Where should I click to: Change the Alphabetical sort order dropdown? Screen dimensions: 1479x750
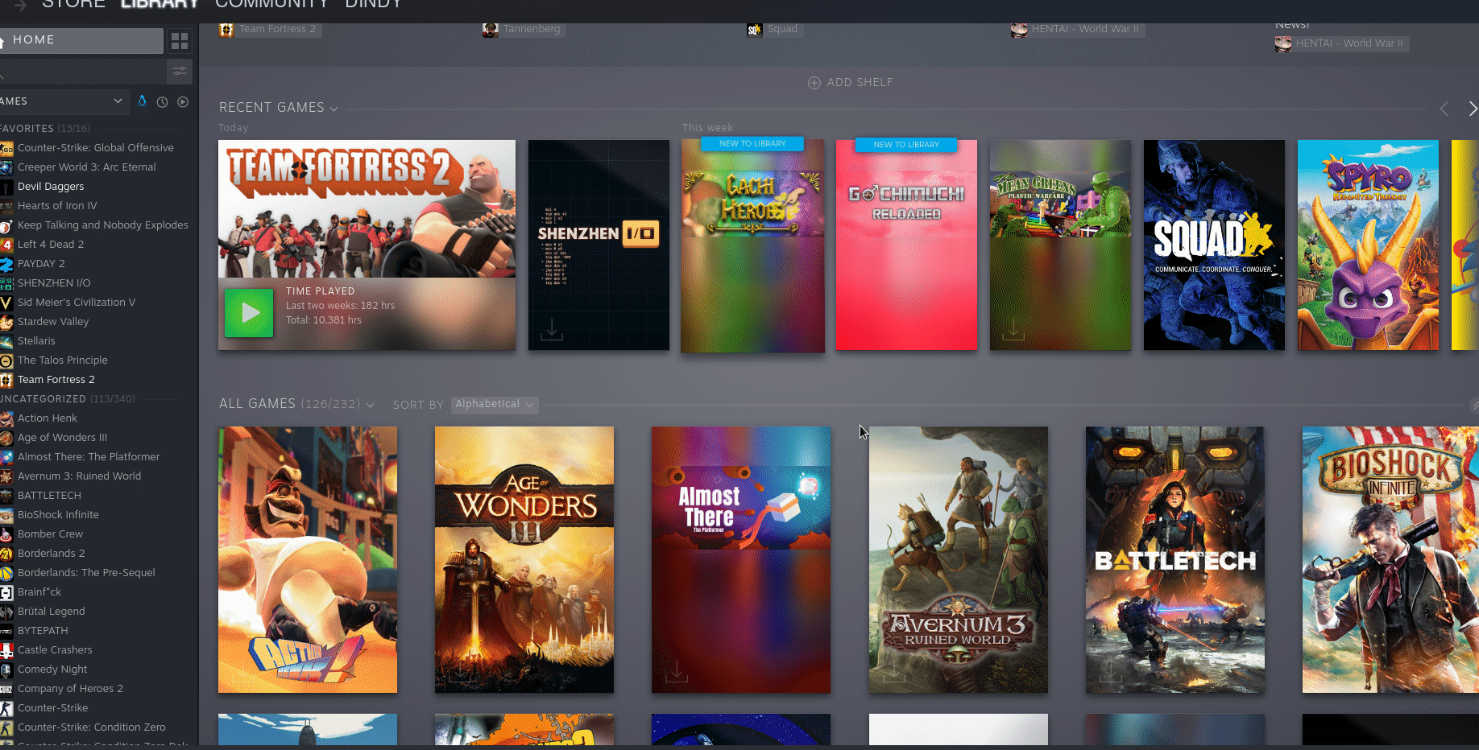(x=495, y=404)
